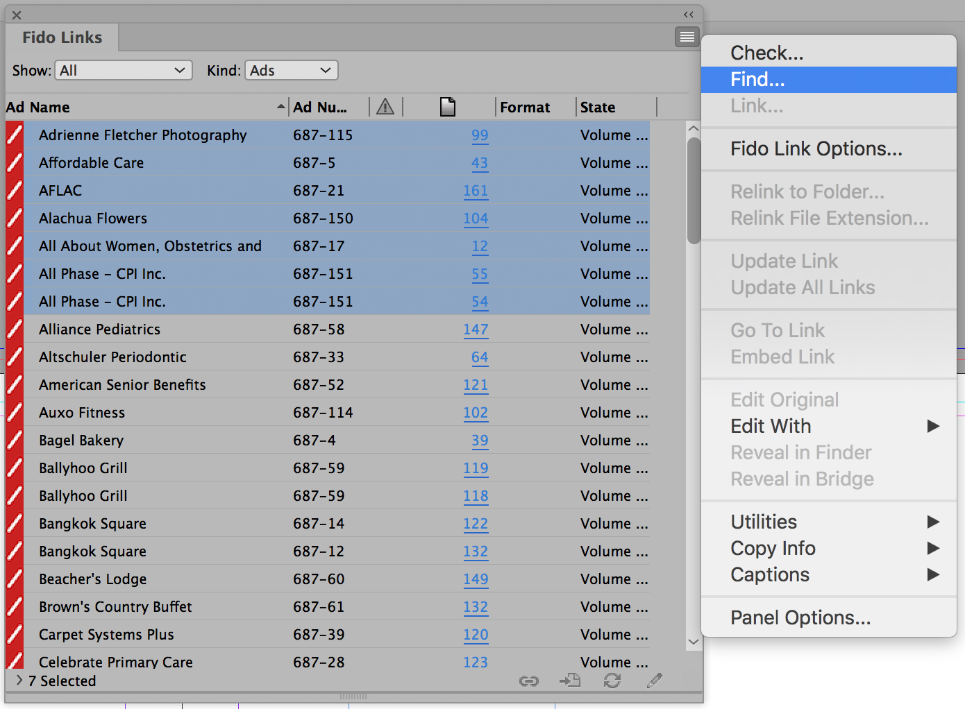Open Edit With submenu
This screenshot has height=709, width=965.
click(829, 426)
